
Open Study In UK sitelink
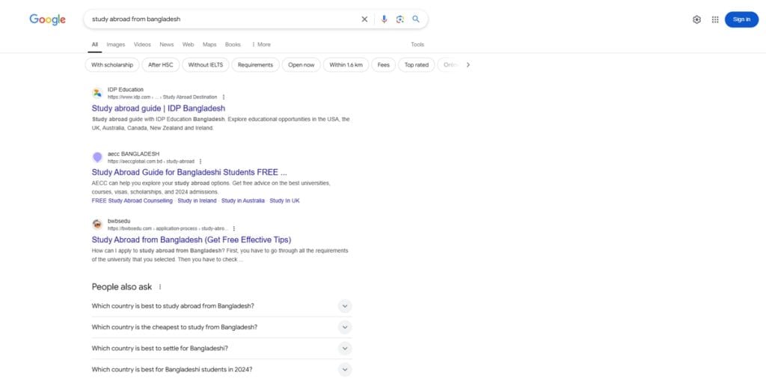click(x=284, y=201)
